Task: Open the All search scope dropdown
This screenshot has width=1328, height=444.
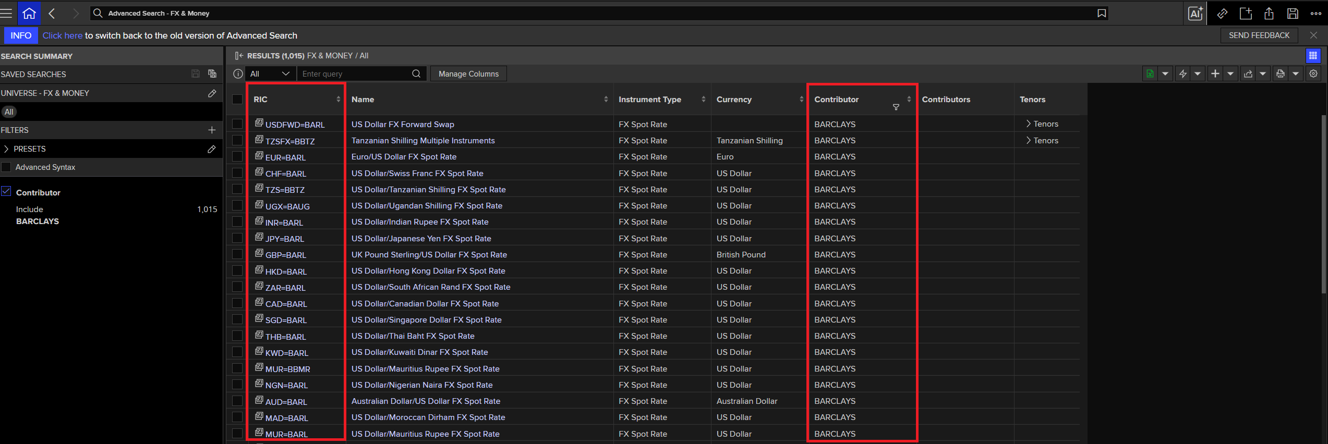Action: (270, 74)
